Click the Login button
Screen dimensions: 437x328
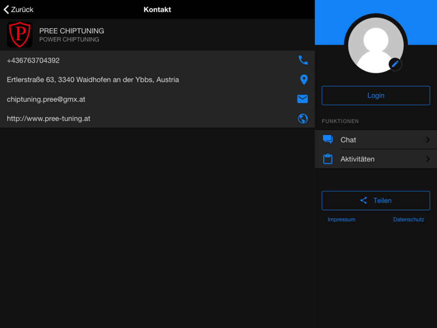[x=376, y=96]
